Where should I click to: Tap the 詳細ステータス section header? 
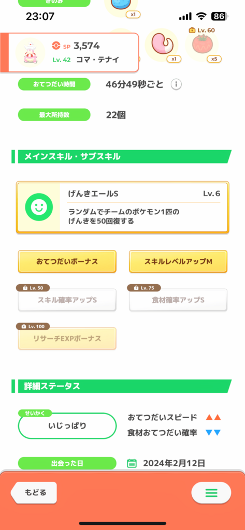tap(122, 386)
